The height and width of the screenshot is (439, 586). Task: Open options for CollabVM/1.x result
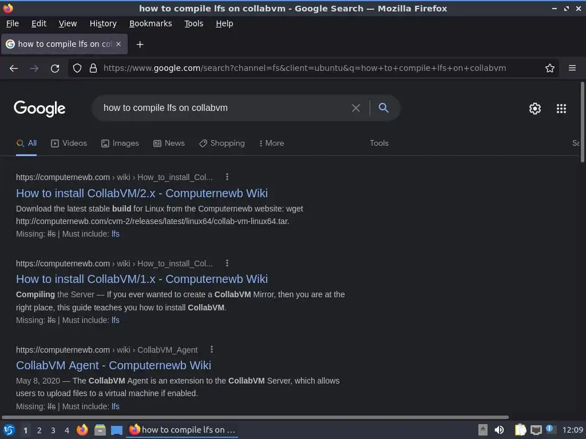[227, 263]
